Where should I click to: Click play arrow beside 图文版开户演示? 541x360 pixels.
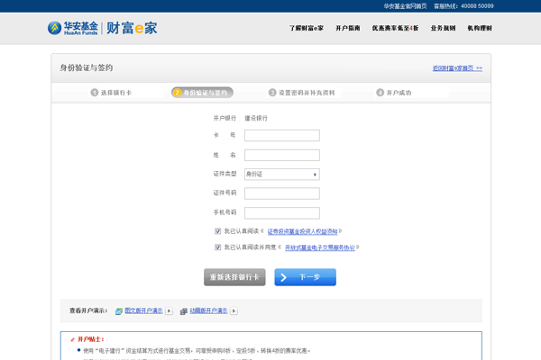[x=169, y=311]
